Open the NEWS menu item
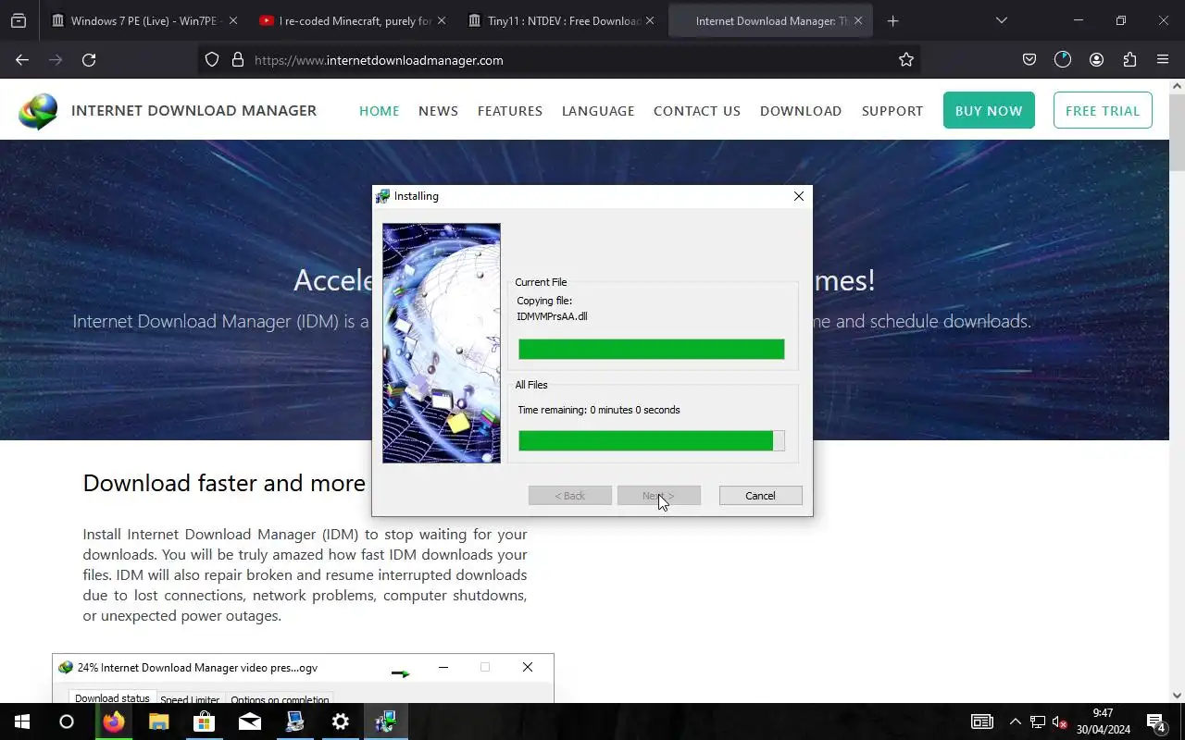The height and width of the screenshot is (740, 1185). (x=438, y=111)
